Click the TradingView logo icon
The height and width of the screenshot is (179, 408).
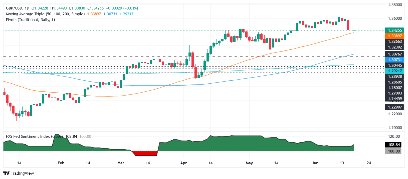coord(6,173)
